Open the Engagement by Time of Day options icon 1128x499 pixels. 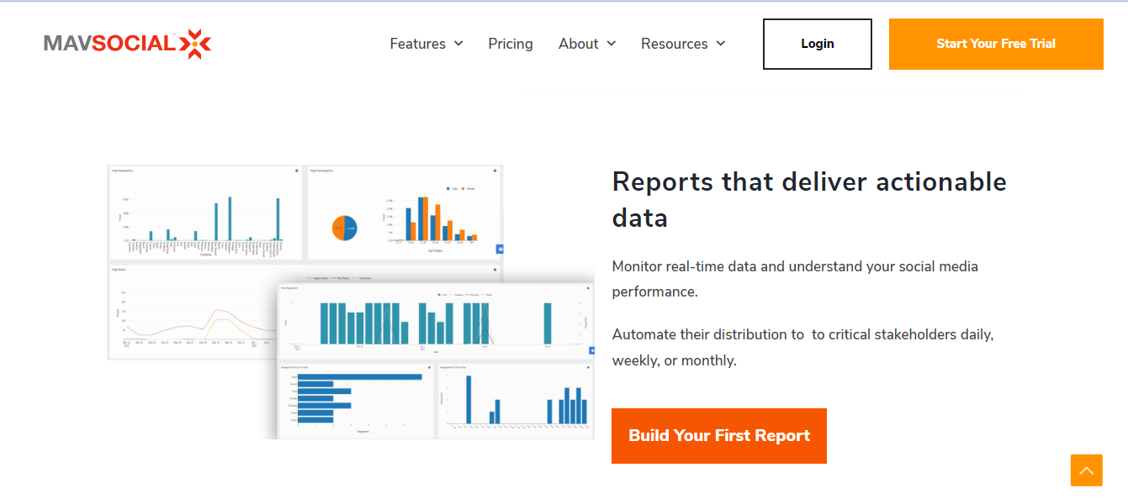(x=589, y=366)
